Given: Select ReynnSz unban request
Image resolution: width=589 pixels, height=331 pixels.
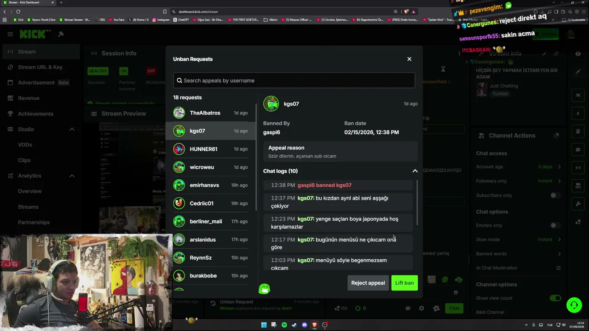Looking at the screenshot, I should pos(210,257).
